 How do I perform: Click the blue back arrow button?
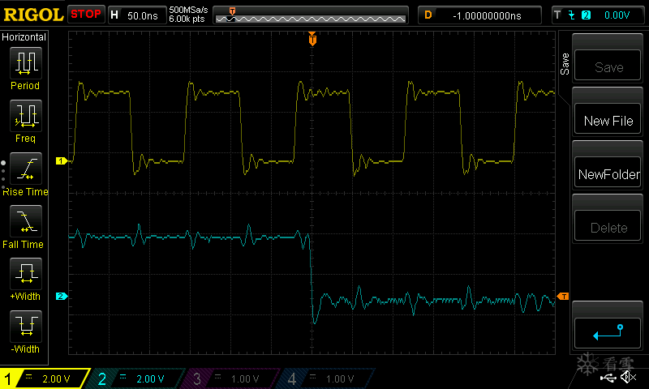[x=608, y=333]
